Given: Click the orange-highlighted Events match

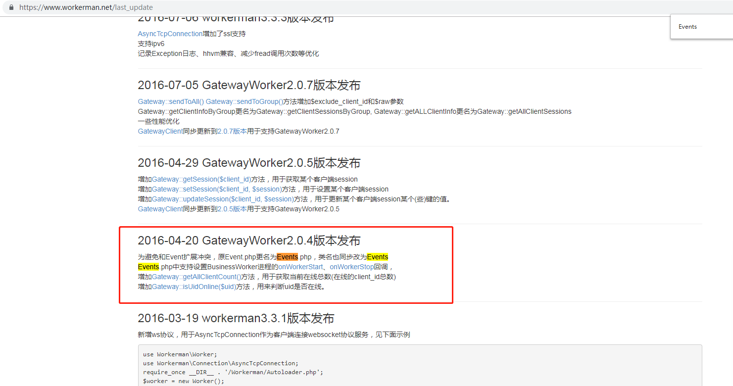Looking at the screenshot, I should pyautogui.click(x=288, y=257).
